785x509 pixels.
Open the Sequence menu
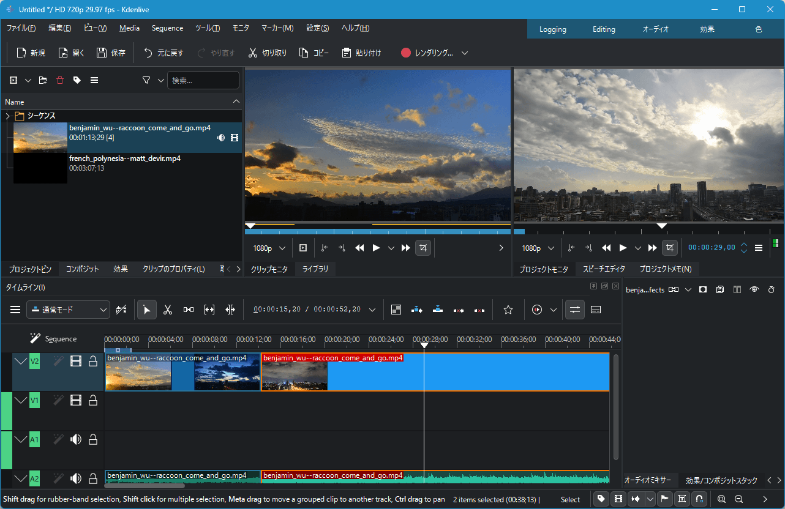pyautogui.click(x=167, y=28)
